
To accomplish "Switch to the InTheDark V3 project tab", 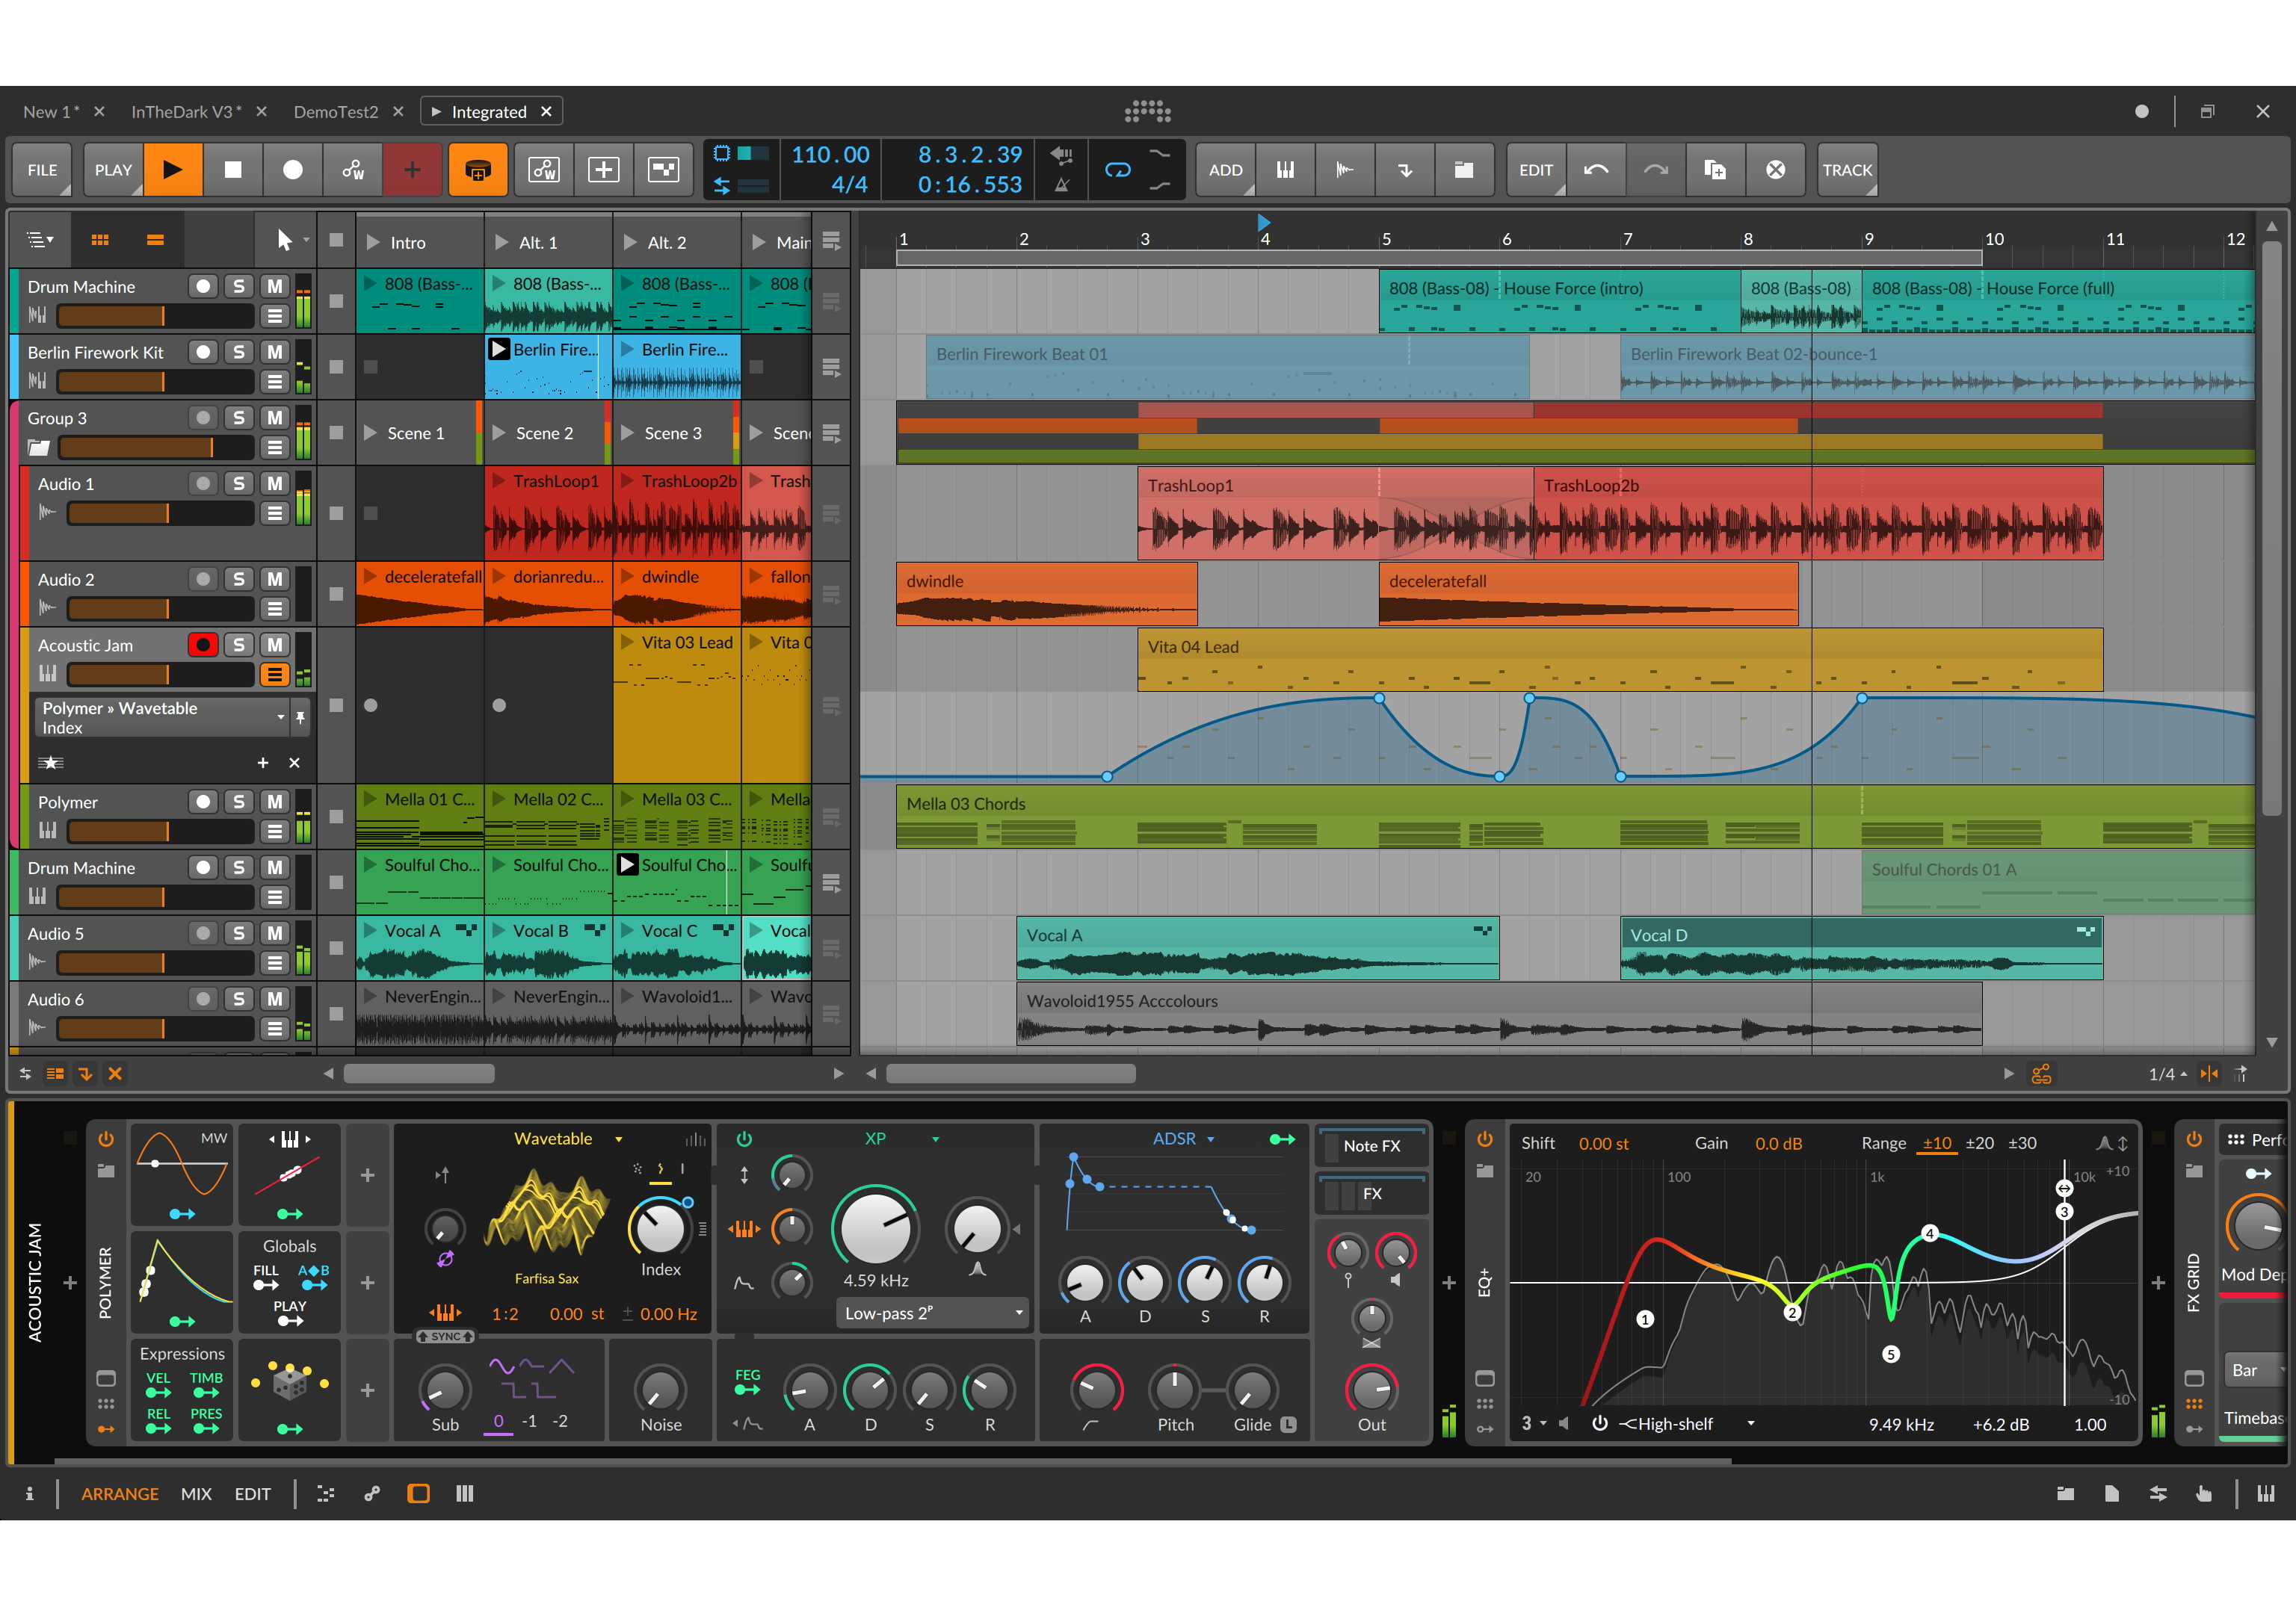I will coord(187,112).
